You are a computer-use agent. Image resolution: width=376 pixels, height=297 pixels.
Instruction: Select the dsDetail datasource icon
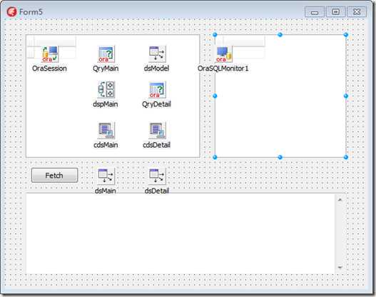[x=157, y=176]
